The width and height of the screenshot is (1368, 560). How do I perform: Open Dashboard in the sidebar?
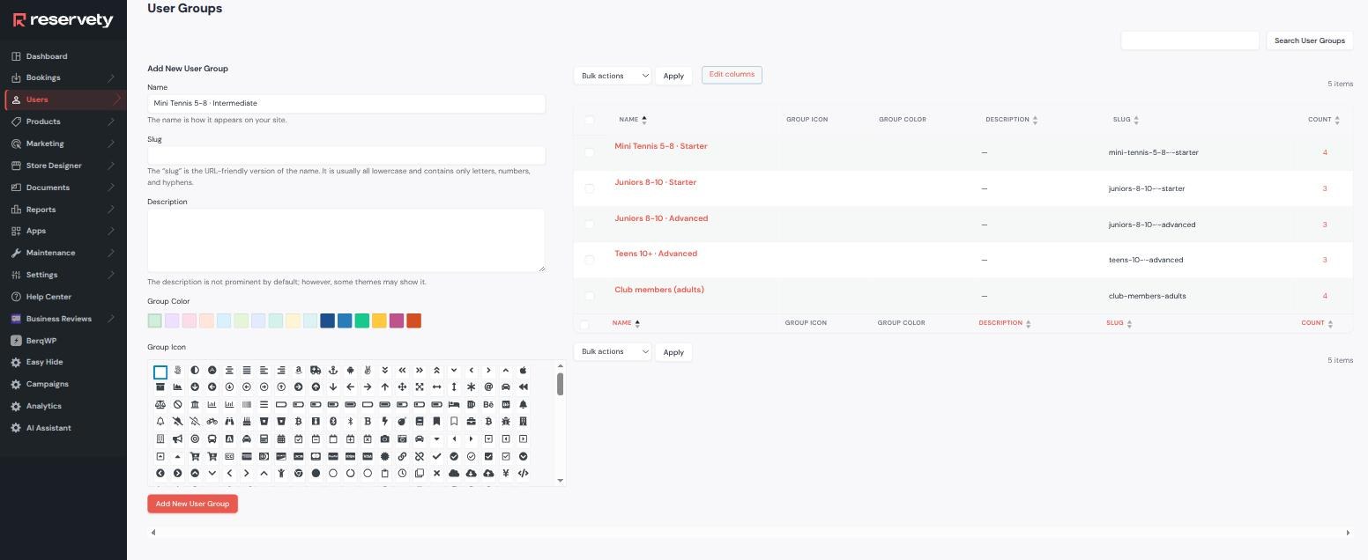coord(47,56)
